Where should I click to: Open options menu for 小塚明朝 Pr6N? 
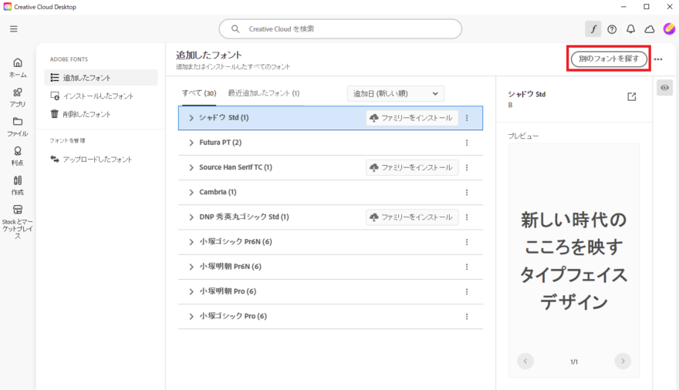coord(467,267)
